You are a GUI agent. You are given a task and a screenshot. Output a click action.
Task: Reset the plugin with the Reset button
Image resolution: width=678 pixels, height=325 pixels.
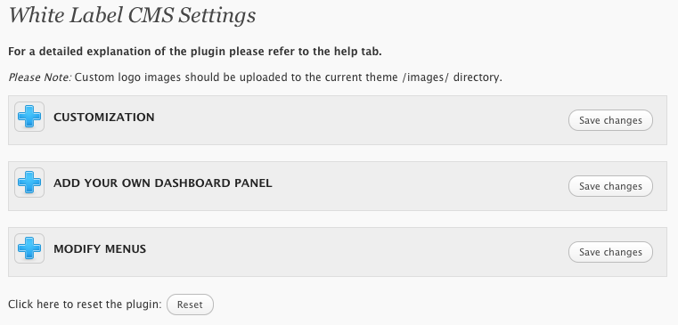pyautogui.click(x=190, y=305)
